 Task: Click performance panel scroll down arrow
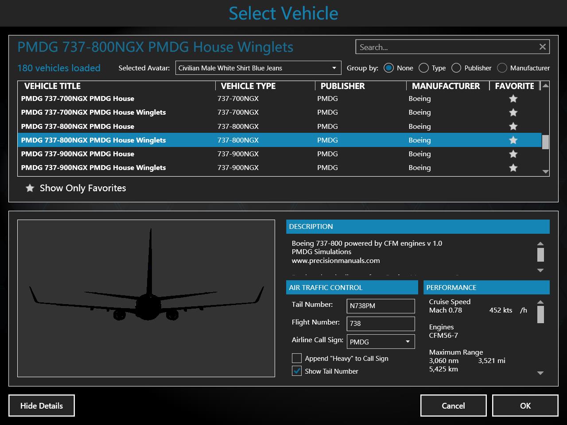[540, 373]
